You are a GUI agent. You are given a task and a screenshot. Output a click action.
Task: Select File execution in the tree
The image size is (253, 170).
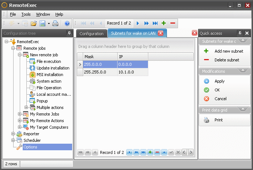click(49, 61)
